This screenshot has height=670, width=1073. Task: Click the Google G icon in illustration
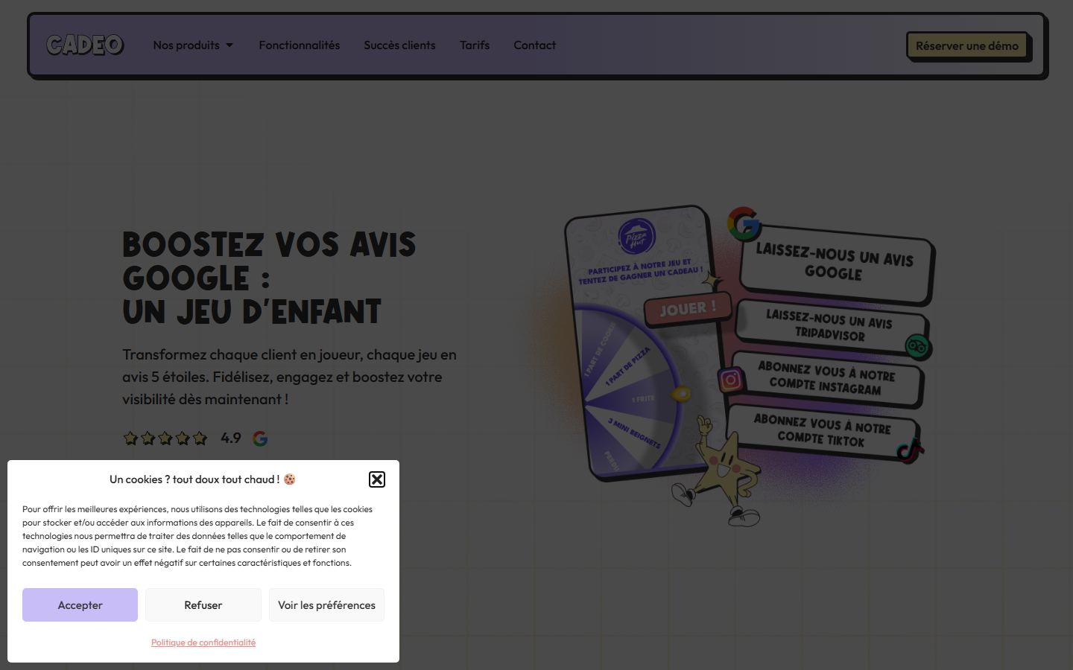coord(744,224)
